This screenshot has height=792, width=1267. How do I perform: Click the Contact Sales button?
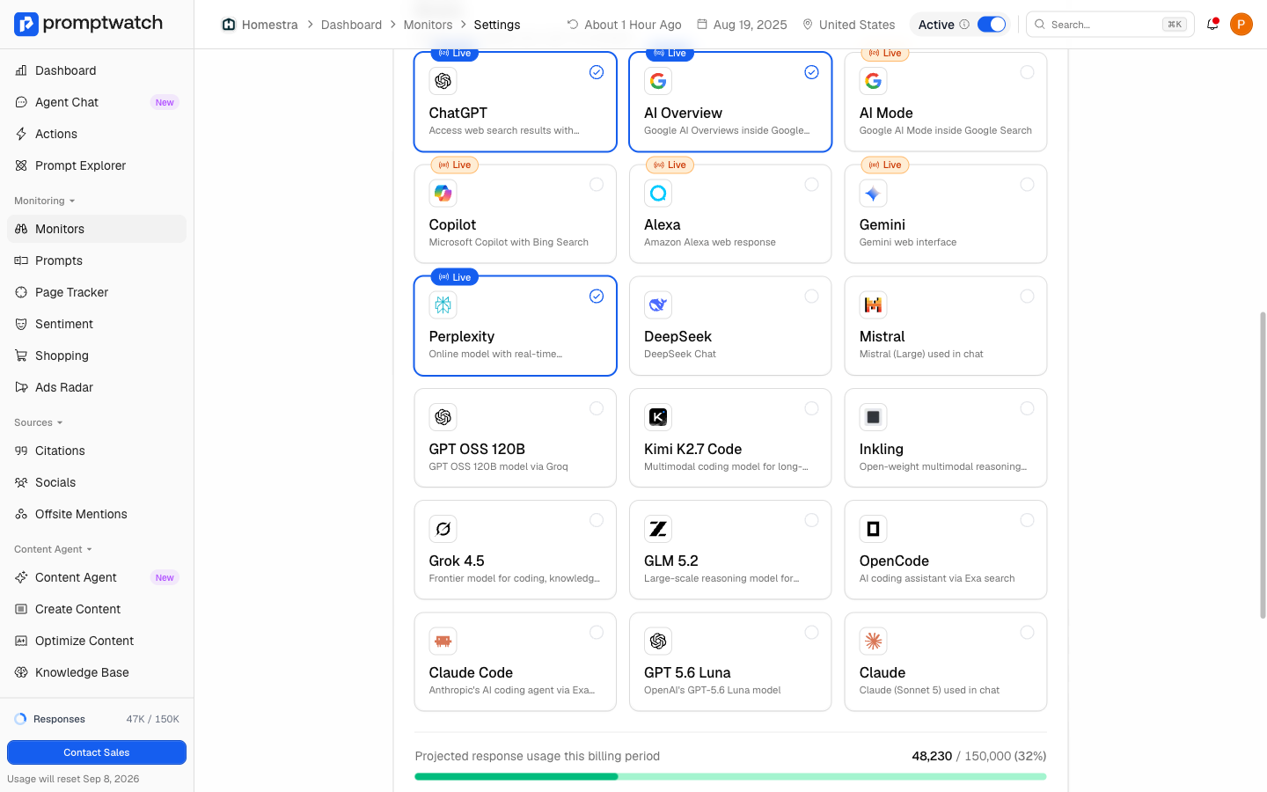coord(97,752)
